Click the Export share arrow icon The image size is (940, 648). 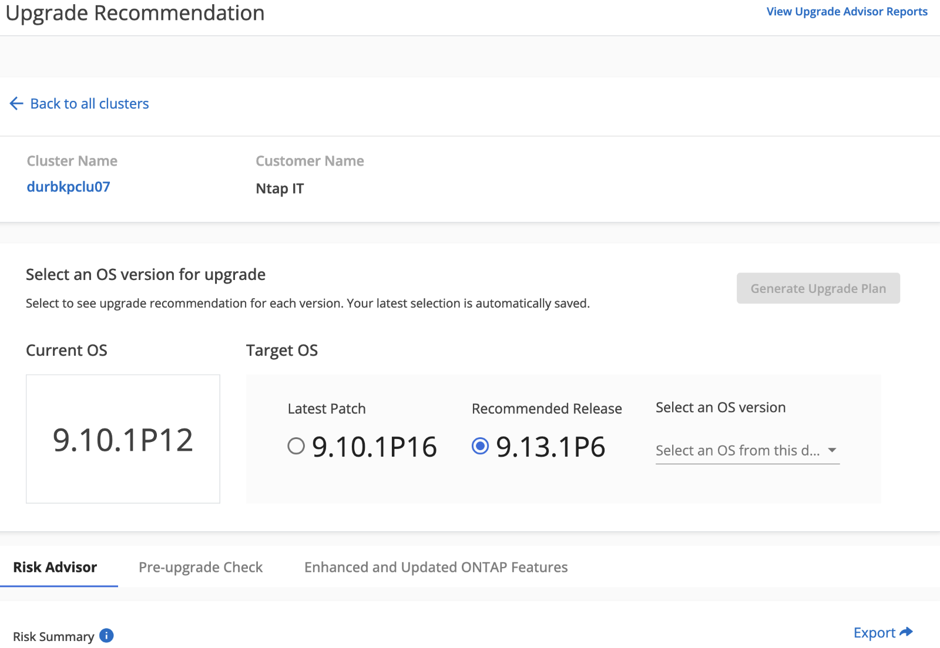pyautogui.click(x=906, y=632)
